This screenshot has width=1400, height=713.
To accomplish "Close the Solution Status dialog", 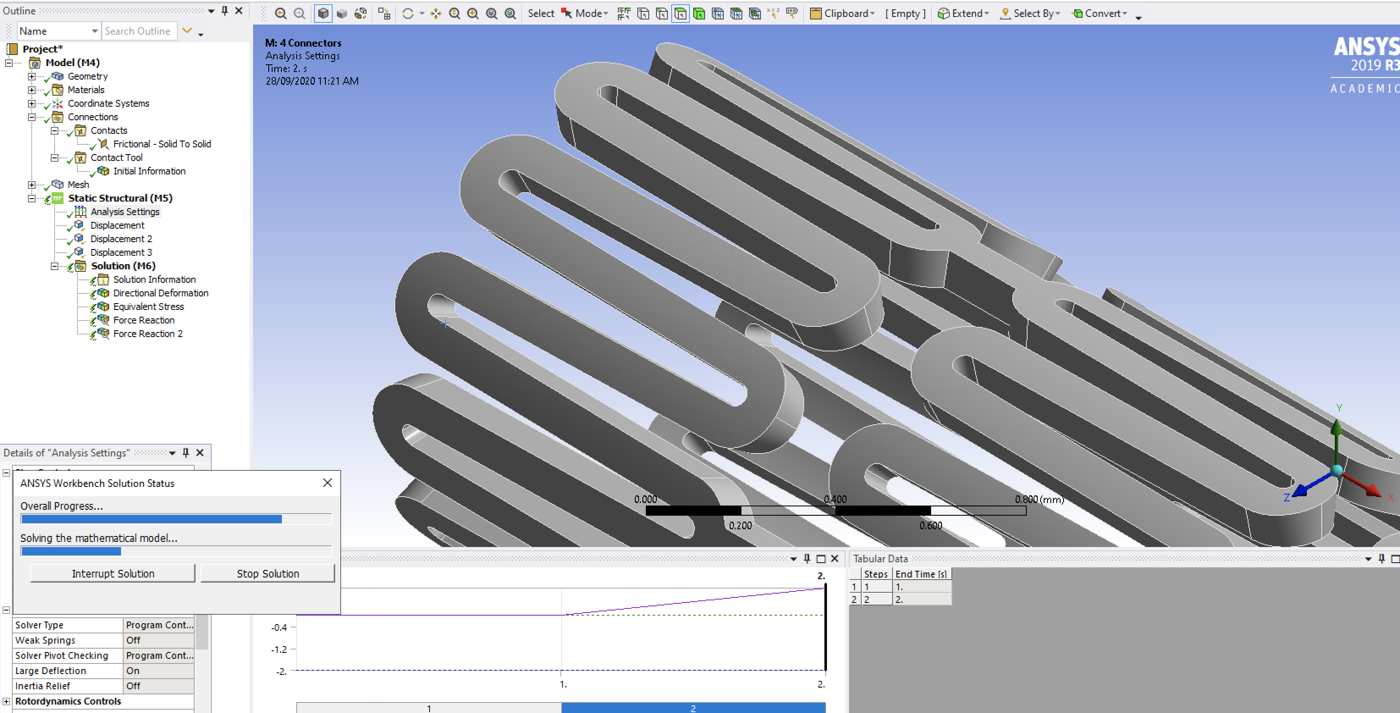I will [327, 483].
